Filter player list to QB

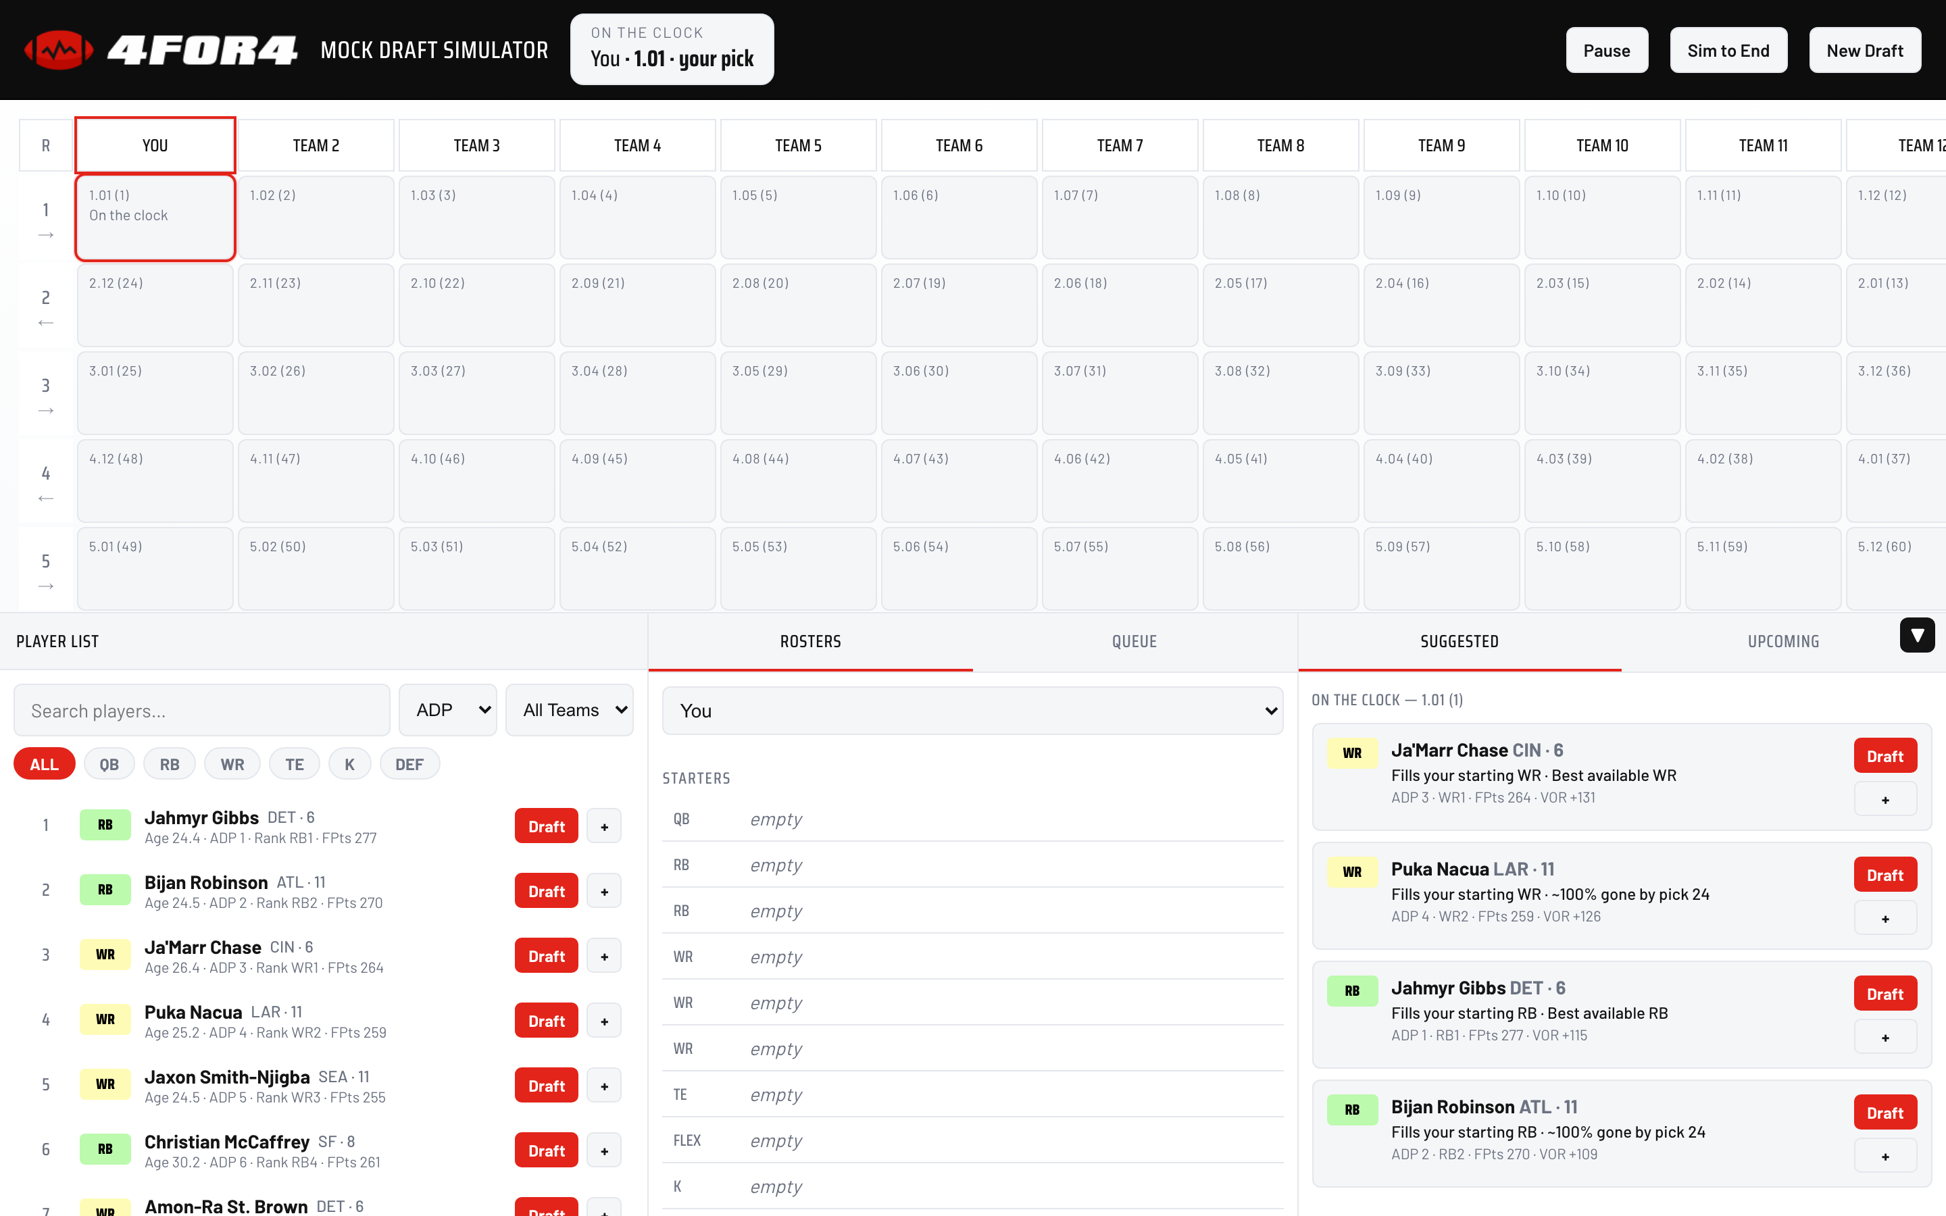coord(109,764)
